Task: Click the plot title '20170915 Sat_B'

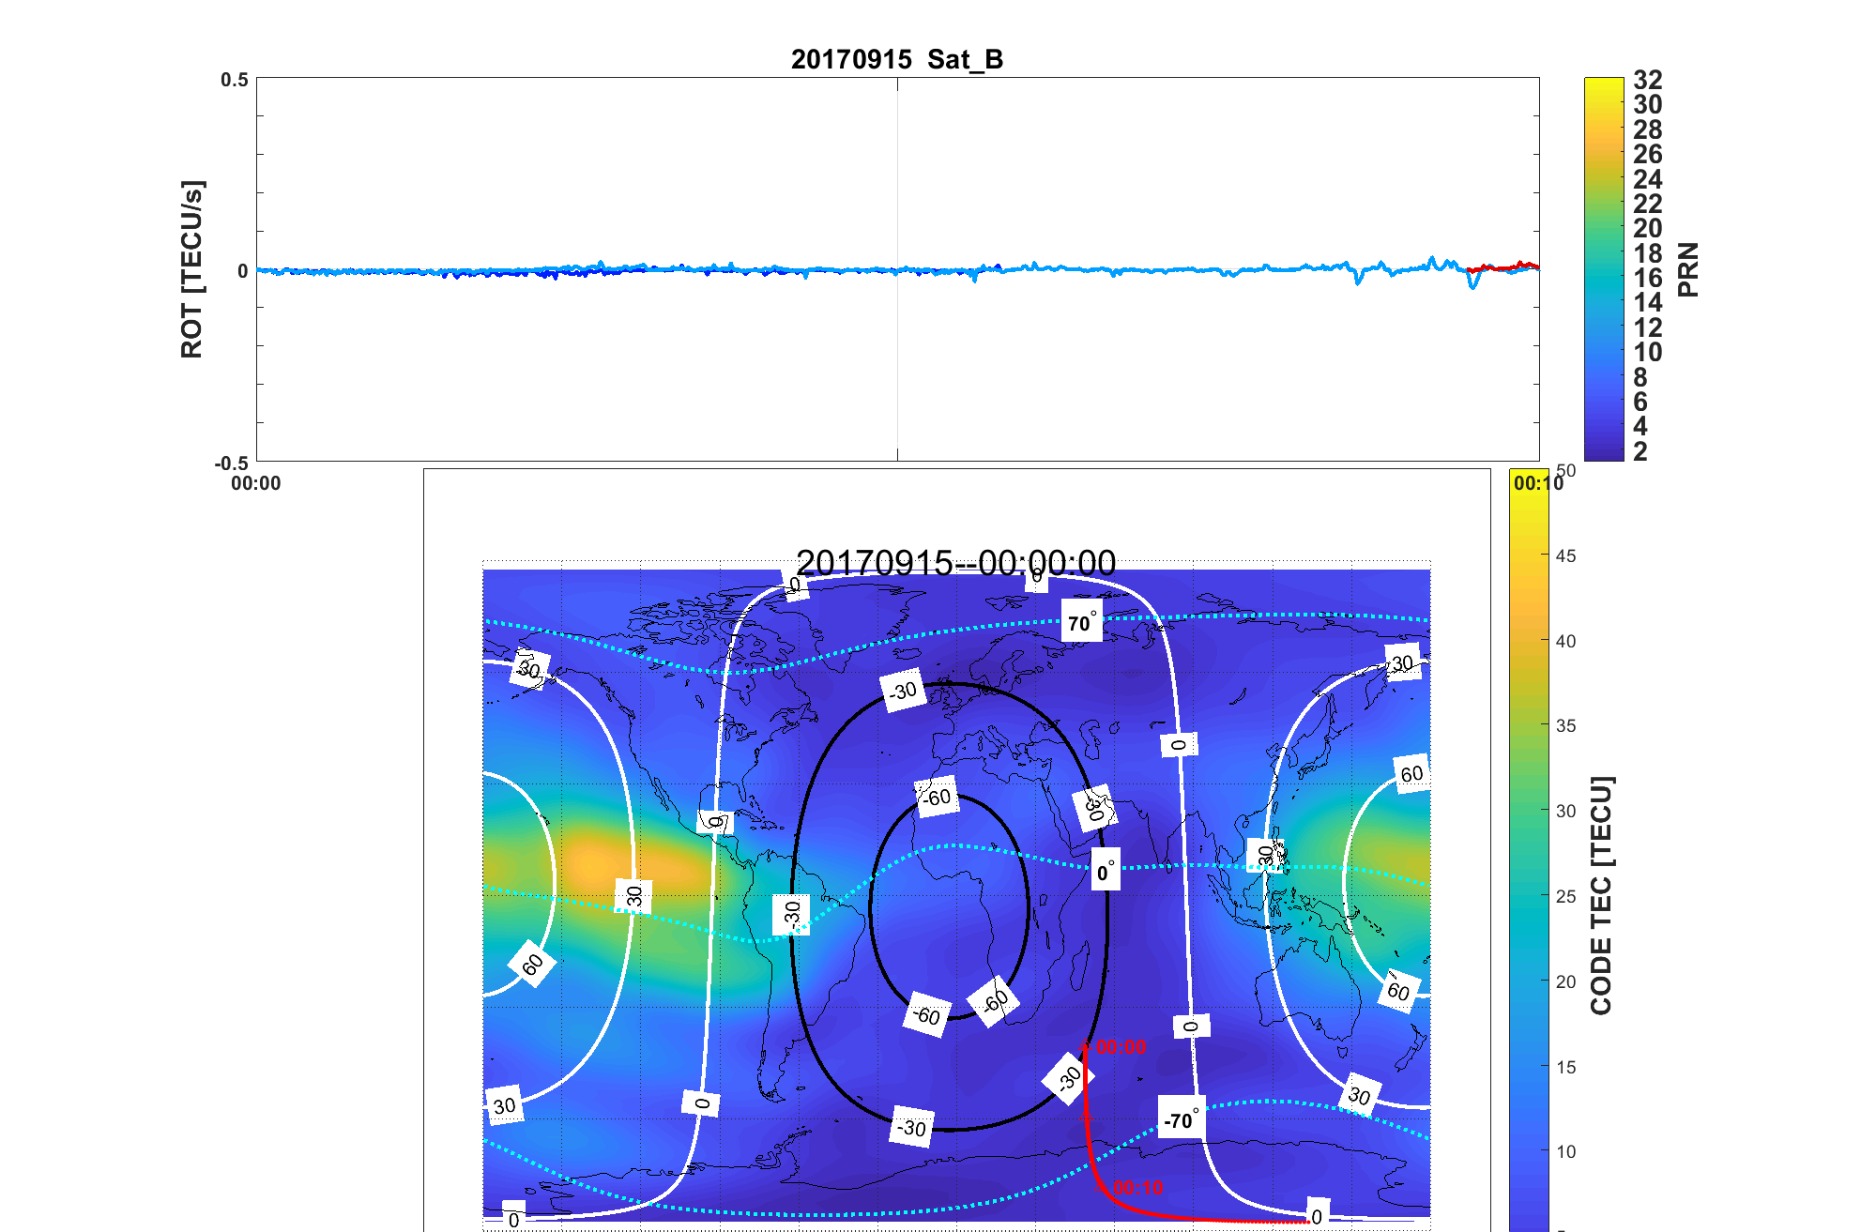Action: [896, 59]
